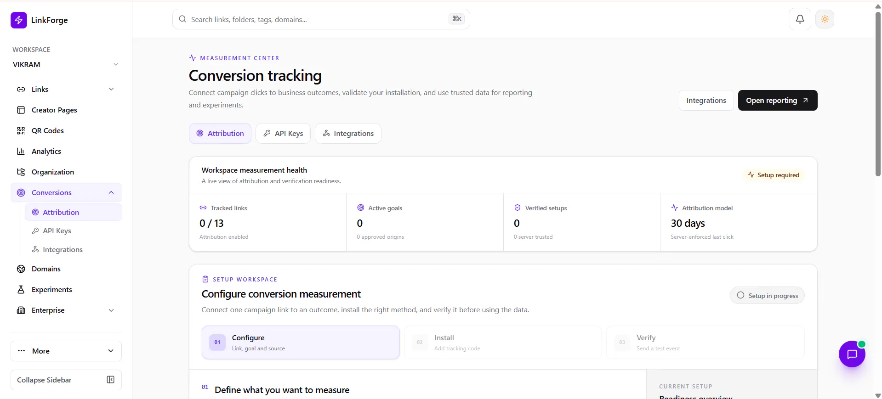The image size is (882, 399).
Task: Expand the Links sidebar chevron
Action: click(111, 89)
